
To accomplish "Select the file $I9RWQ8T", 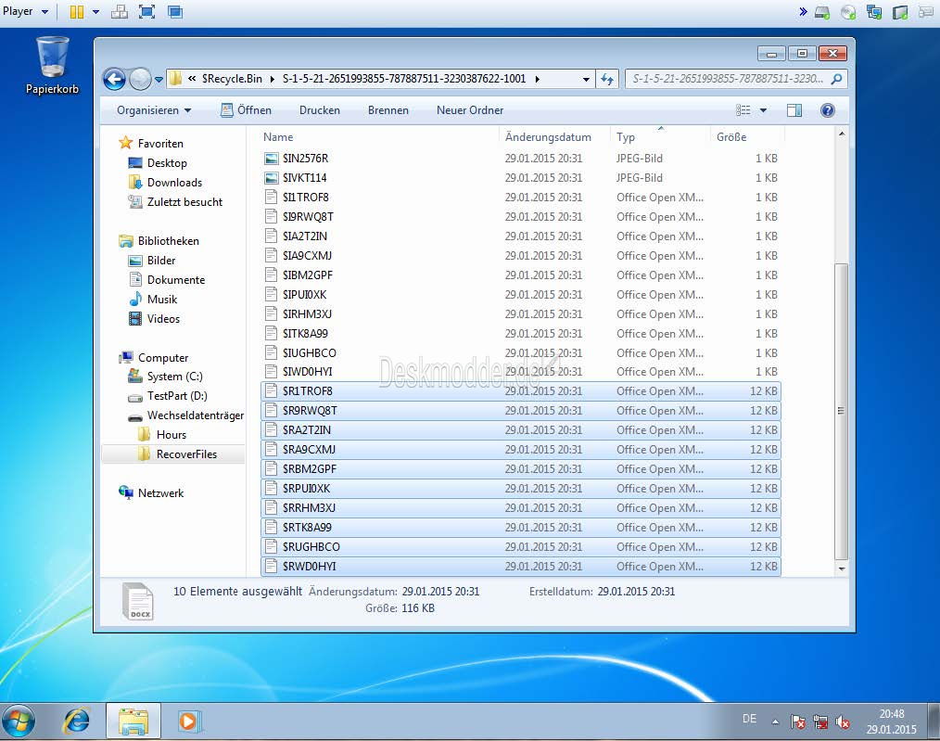I will click(520, 217).
